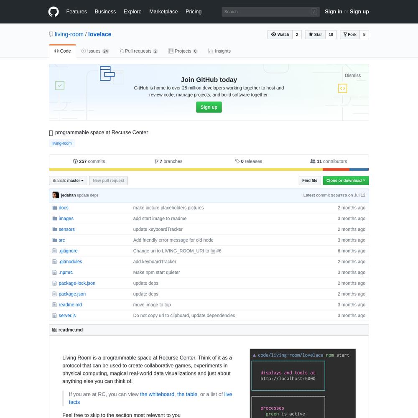Click the blue language bar segment
This screenshot has width=418, height=418.
pos(359,170)
